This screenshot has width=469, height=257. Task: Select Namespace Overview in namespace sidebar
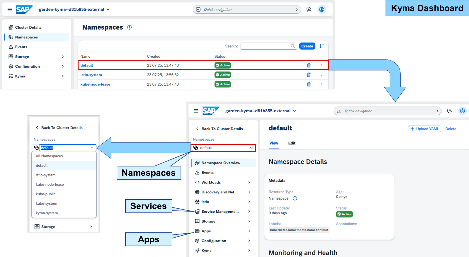(x=223, y=163)
